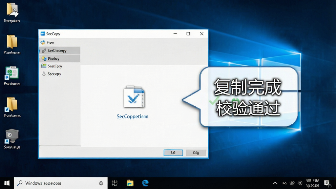Minimize the SecCopy window
Screen dimensions: 336x189
175,34
